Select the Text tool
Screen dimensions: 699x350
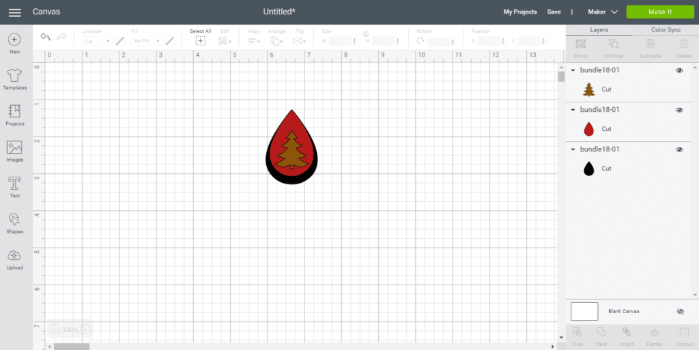14,184
